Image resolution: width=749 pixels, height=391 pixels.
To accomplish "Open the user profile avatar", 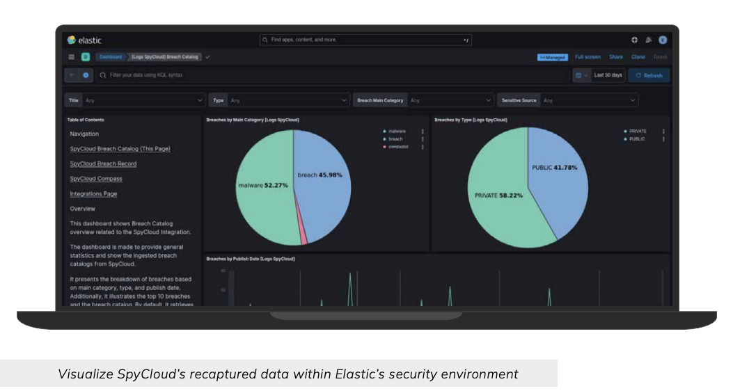I will coord(663,40).
